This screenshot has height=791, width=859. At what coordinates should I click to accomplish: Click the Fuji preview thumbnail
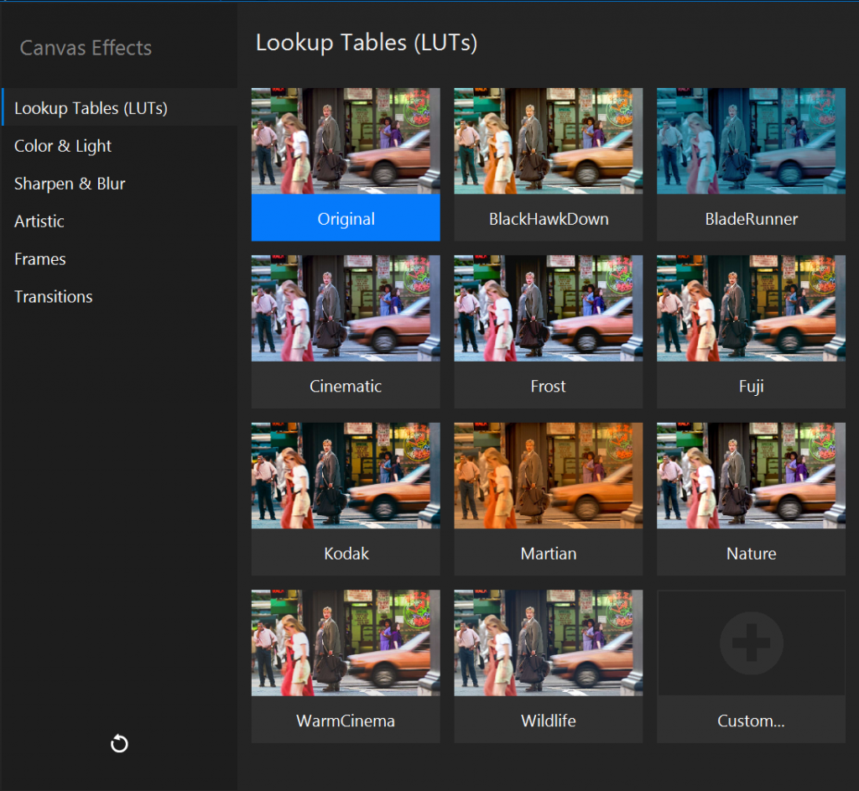751,308
